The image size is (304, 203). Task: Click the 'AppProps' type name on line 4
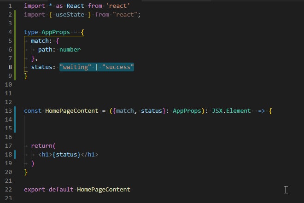point(56,32)
